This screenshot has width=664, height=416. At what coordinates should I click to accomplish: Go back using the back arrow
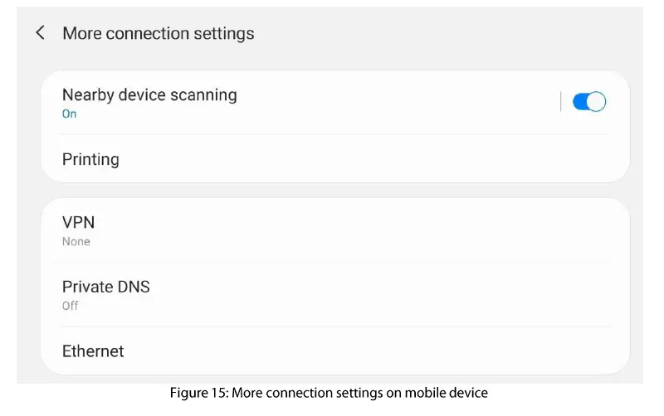pyautogui.click(x=40, y=33)
